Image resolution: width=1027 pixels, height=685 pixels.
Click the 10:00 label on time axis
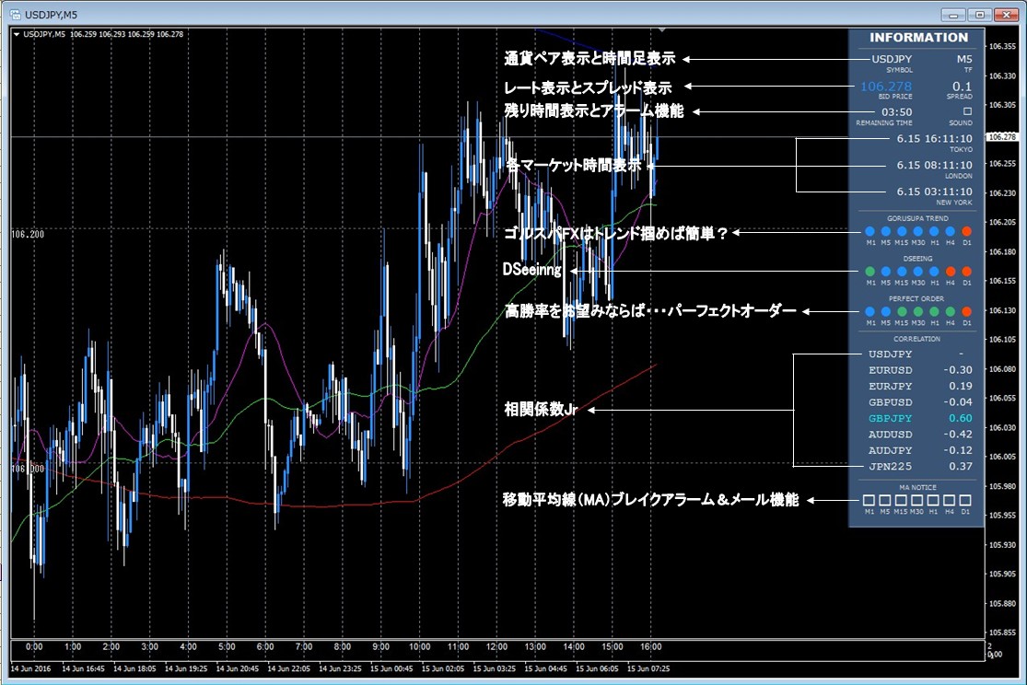click(419, 647)
